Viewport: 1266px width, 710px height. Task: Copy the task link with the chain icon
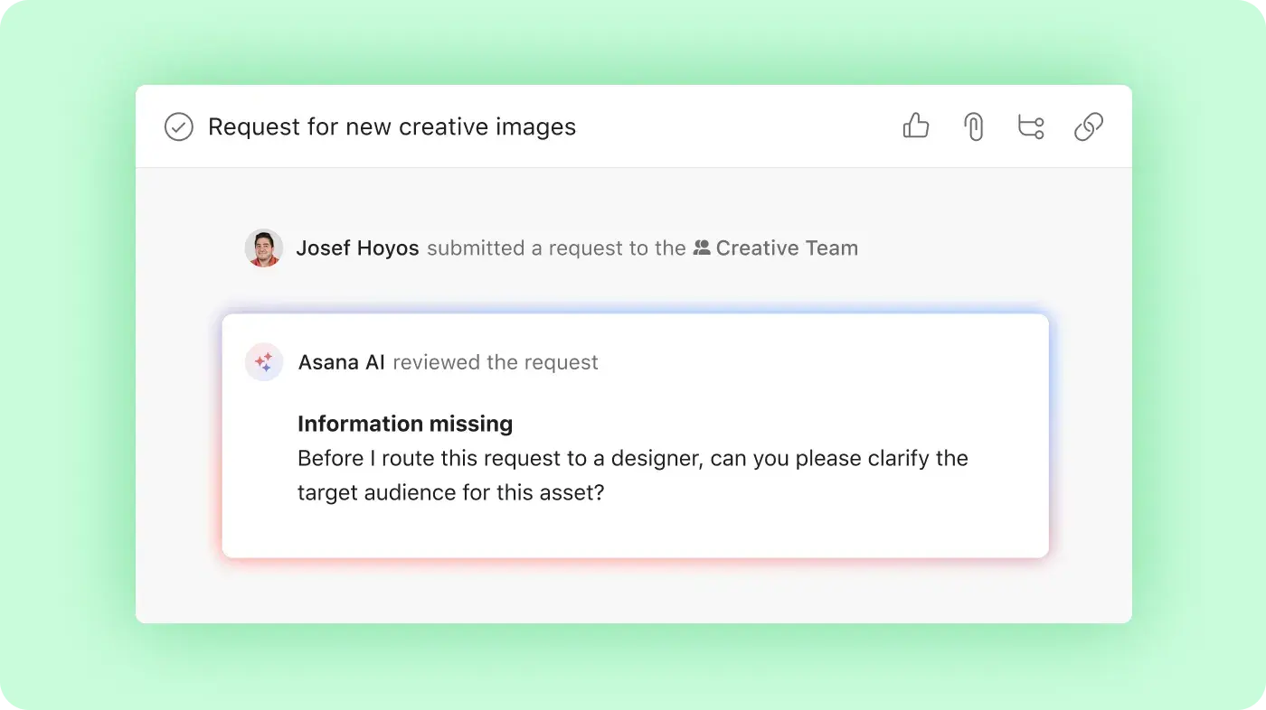pyautogui.click(x=1089, y=126)
